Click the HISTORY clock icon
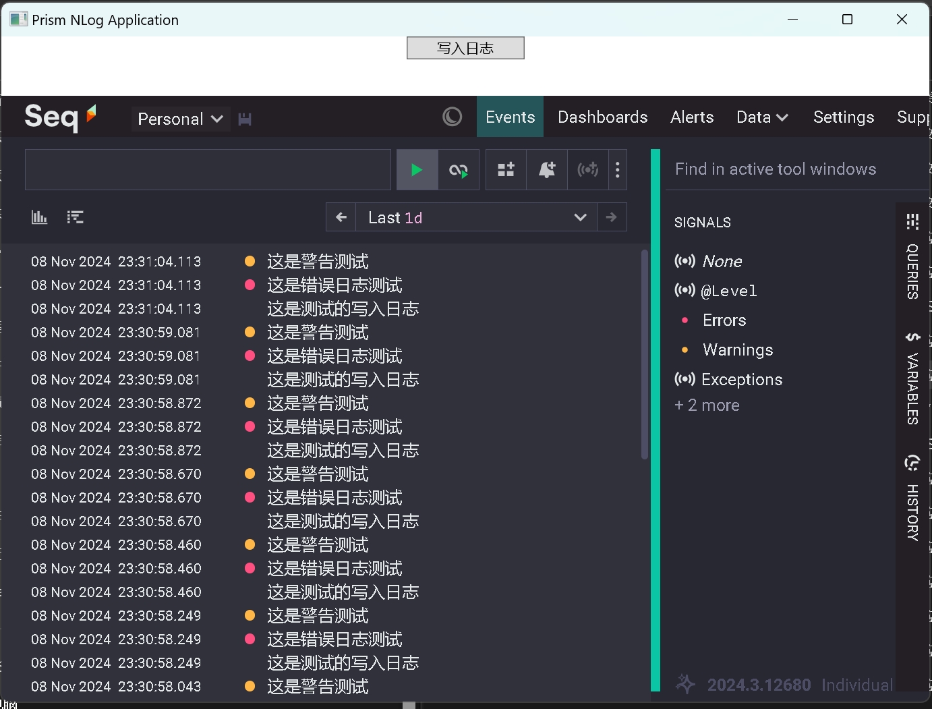The width and height of the screenshot is (932, 709). click(x=912, y=463)
